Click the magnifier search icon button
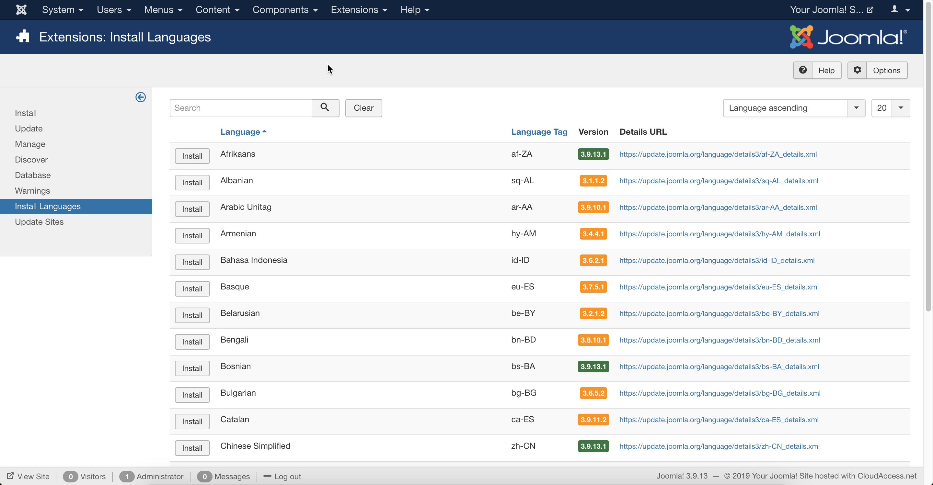Image resolution: width=933 pixels, height=485 pixels. pos(325,108)
